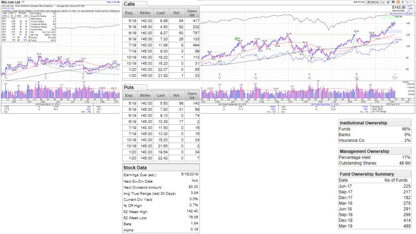Viewport: 416px width, 234px height.
Task: Click the Dec-18 fund count 414
Action: coord(407,220)
